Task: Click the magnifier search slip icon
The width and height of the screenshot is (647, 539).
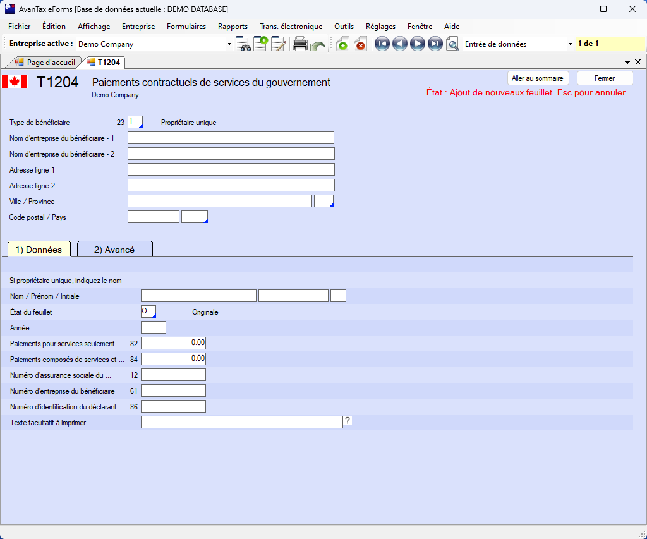Action: coord(452,44)
